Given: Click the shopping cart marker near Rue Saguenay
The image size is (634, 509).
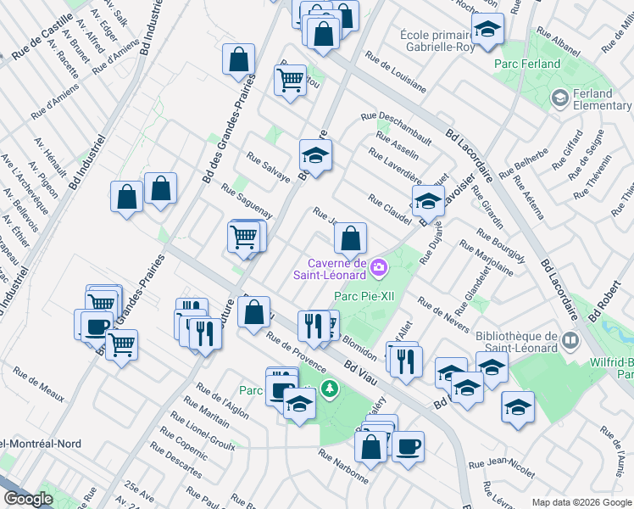Looking at the screenshot, I should pos(244,238).
